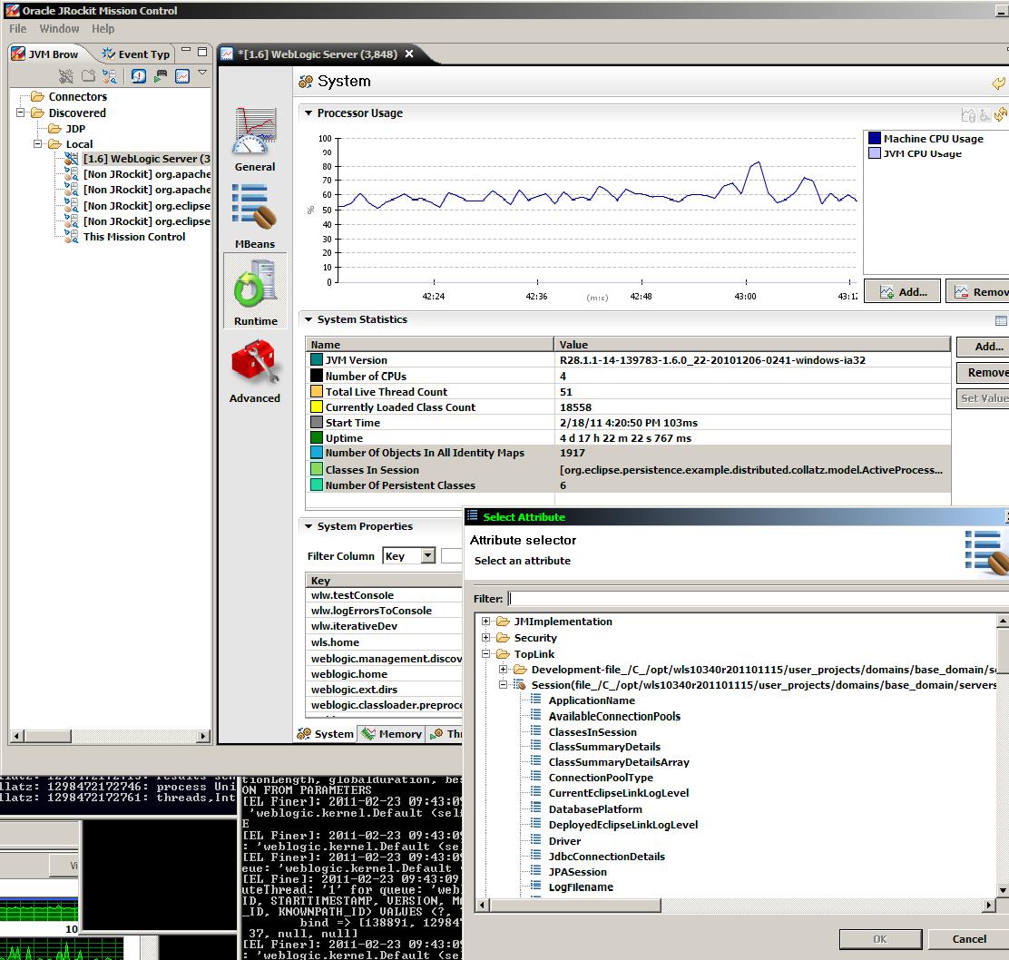Click the yellow back arrow in System header
Viewport: 1009px width, 960px height.
tap(998, 83)
